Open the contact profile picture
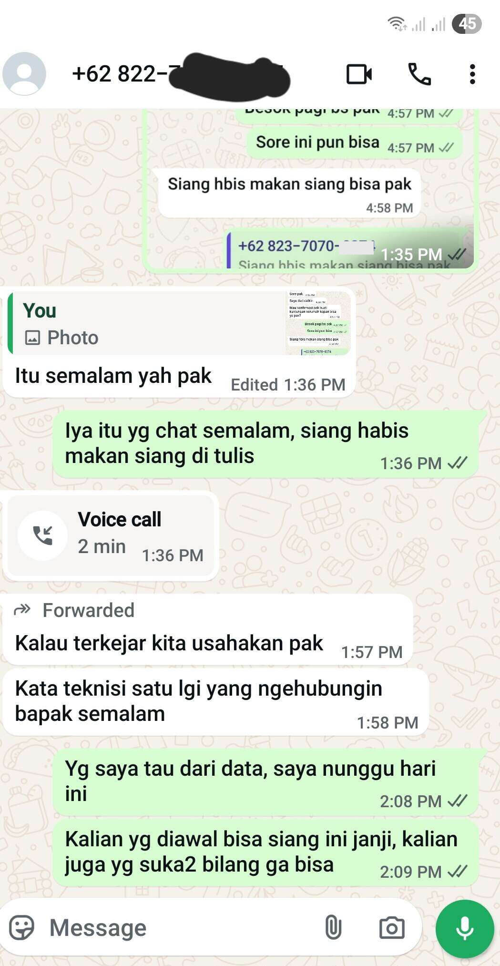 [x=24, y=74]
